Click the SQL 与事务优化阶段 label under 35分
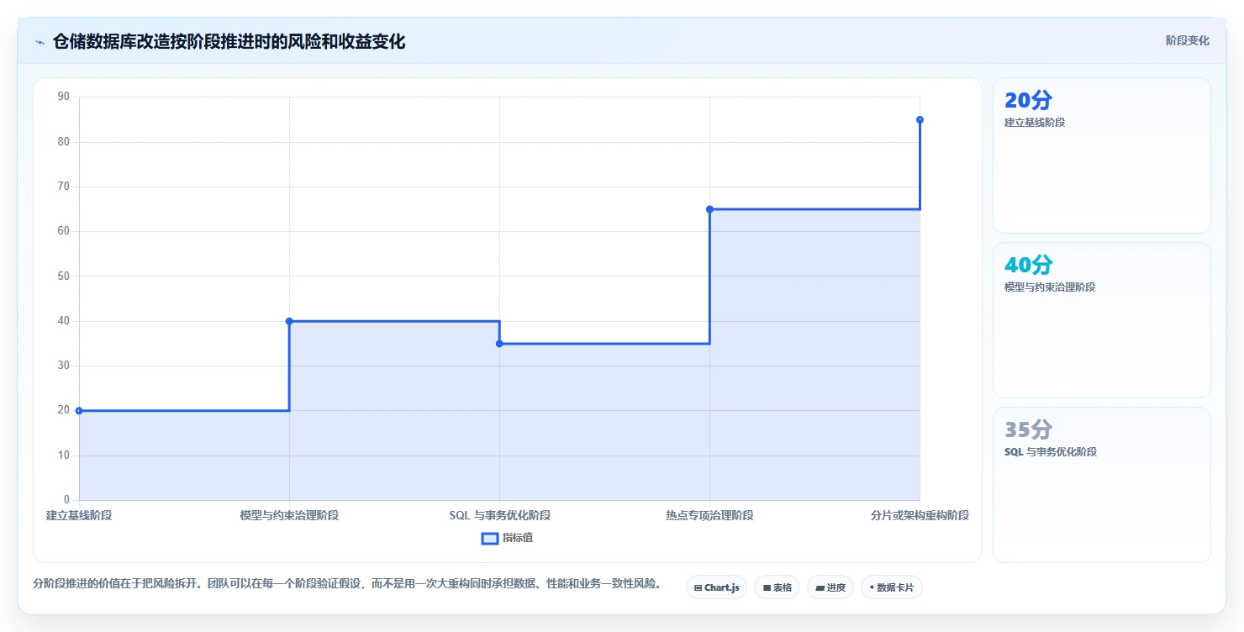This screenshot has width=1244, height=632. 1051,452
